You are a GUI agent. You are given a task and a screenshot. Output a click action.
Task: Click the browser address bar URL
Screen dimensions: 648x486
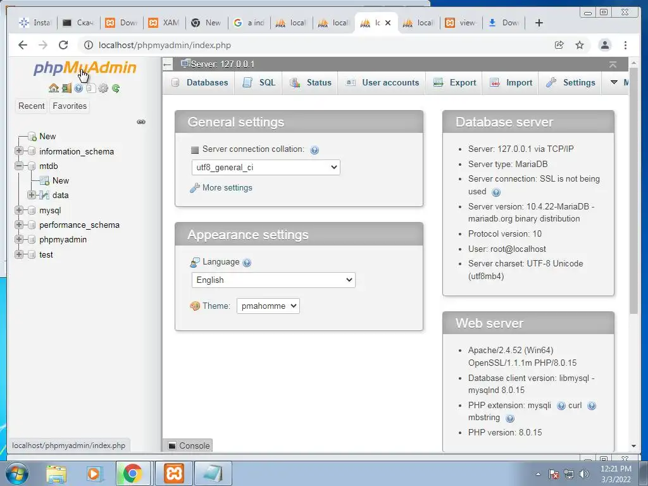165,45
